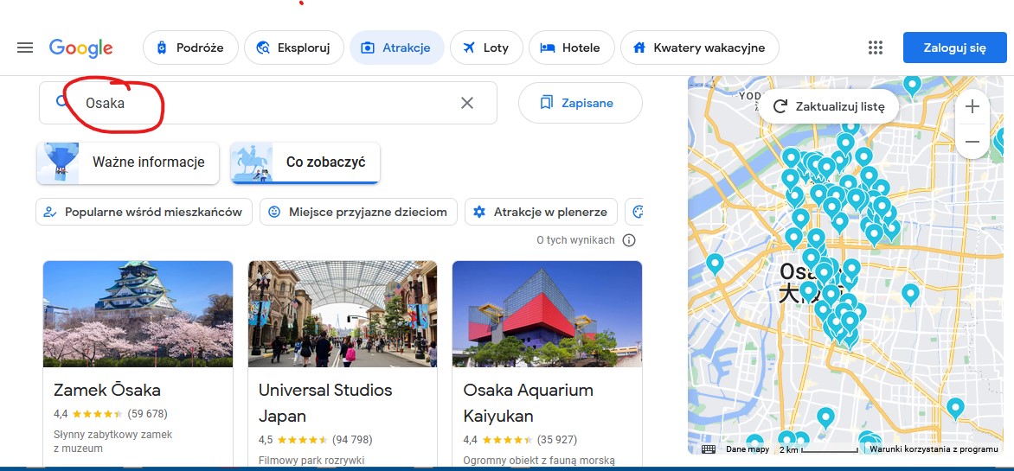Click the Dane mapy link
The height and width of the screenshot is (471, 1014).
click(x=747, y=449)
